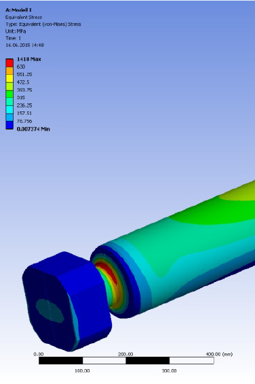Click the 'Unit: MPa' label
Viewport: 255px width, 384px height.
click(x=16, y=31)
